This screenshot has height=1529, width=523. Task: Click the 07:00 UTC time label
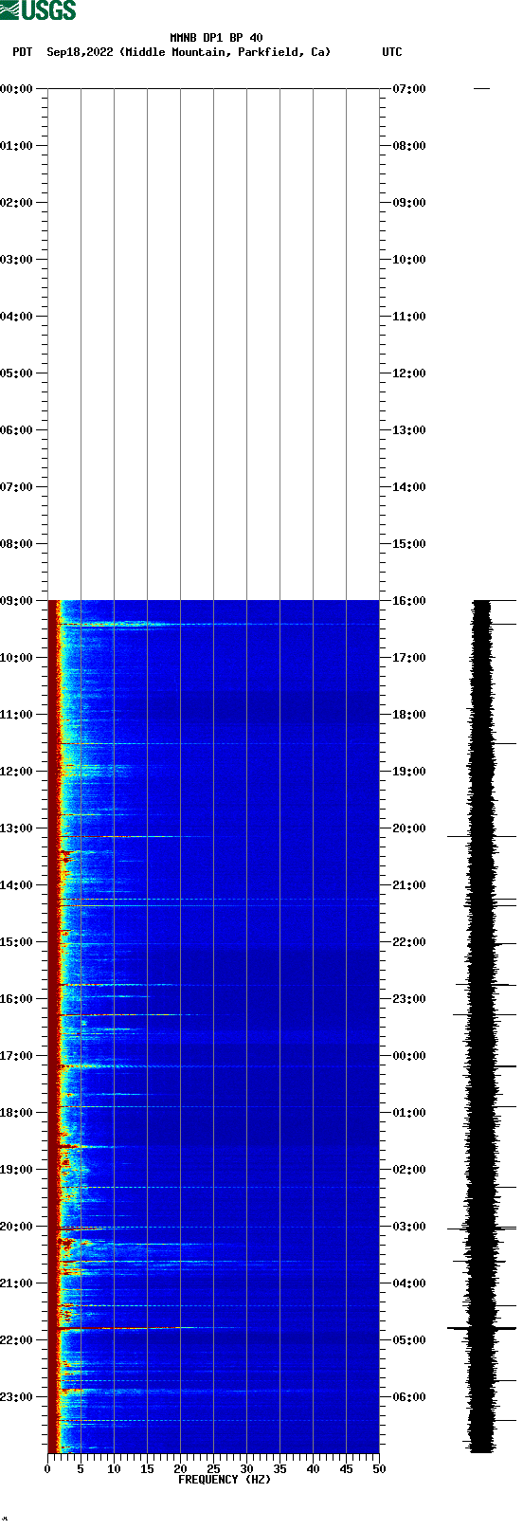tap(409, 89)
